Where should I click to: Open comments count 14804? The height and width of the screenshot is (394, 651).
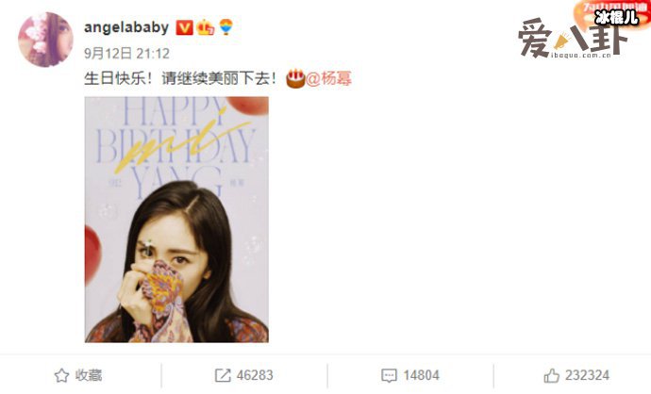(421, 375)
